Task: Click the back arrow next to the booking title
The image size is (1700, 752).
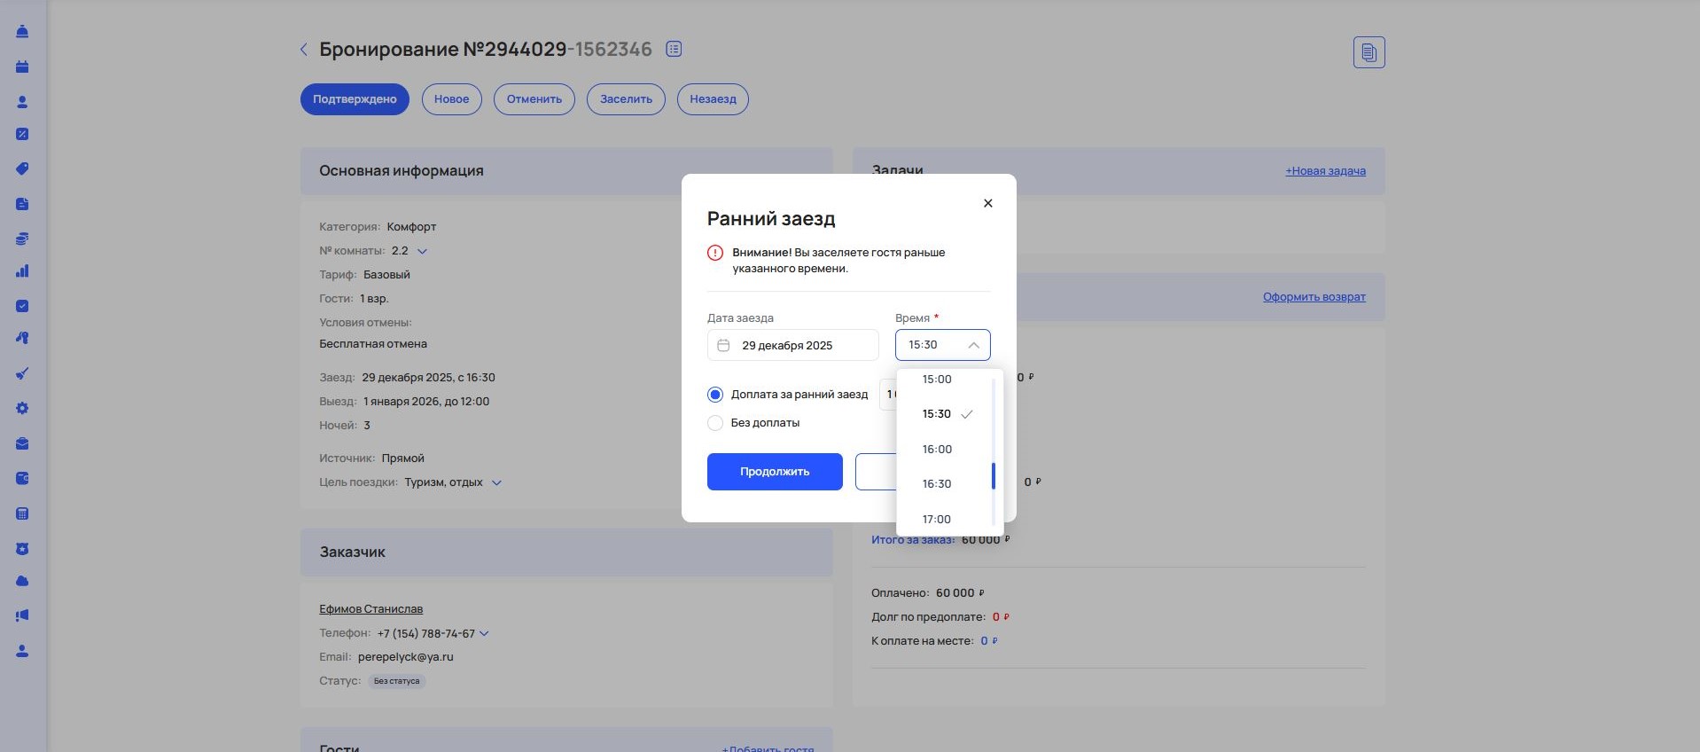Action: coord(304,50)
